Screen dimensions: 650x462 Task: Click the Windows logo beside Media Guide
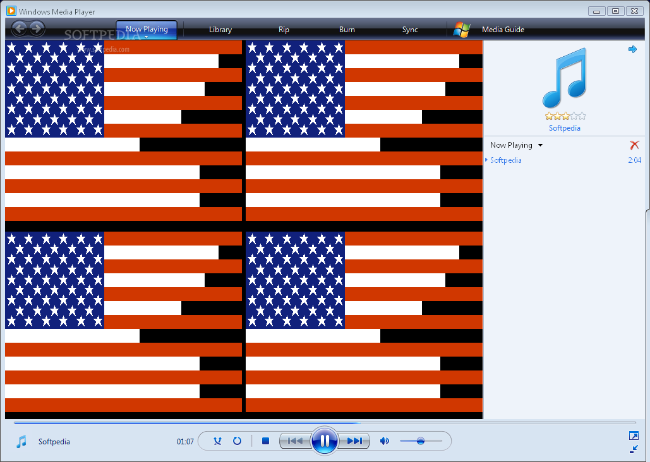point(462,30)
